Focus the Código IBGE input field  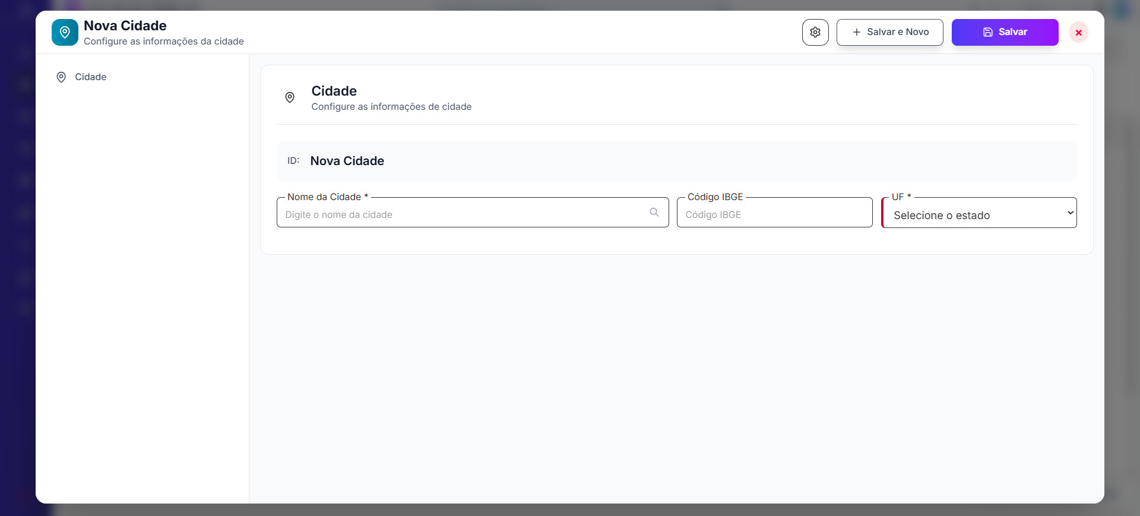coord(774,215)
